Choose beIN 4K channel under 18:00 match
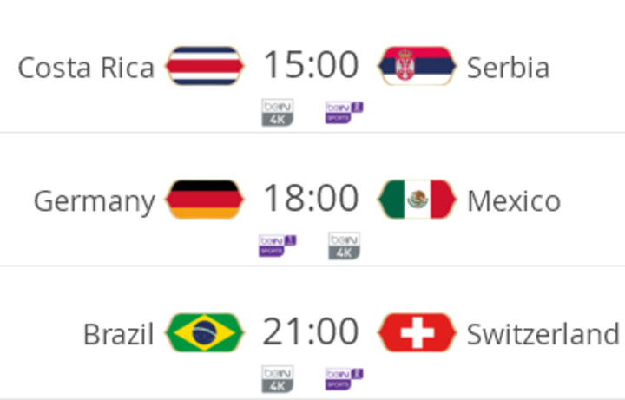The image size is (625, 400). pyautogui.click(x=344, y=246)
